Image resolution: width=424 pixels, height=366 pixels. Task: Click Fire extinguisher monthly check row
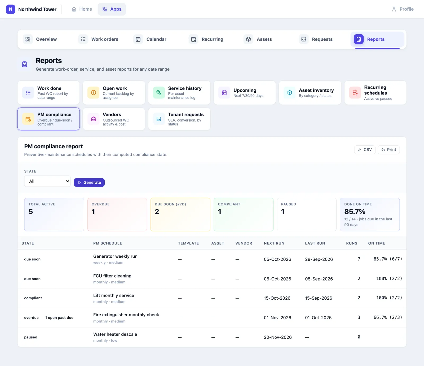[212, 318]
